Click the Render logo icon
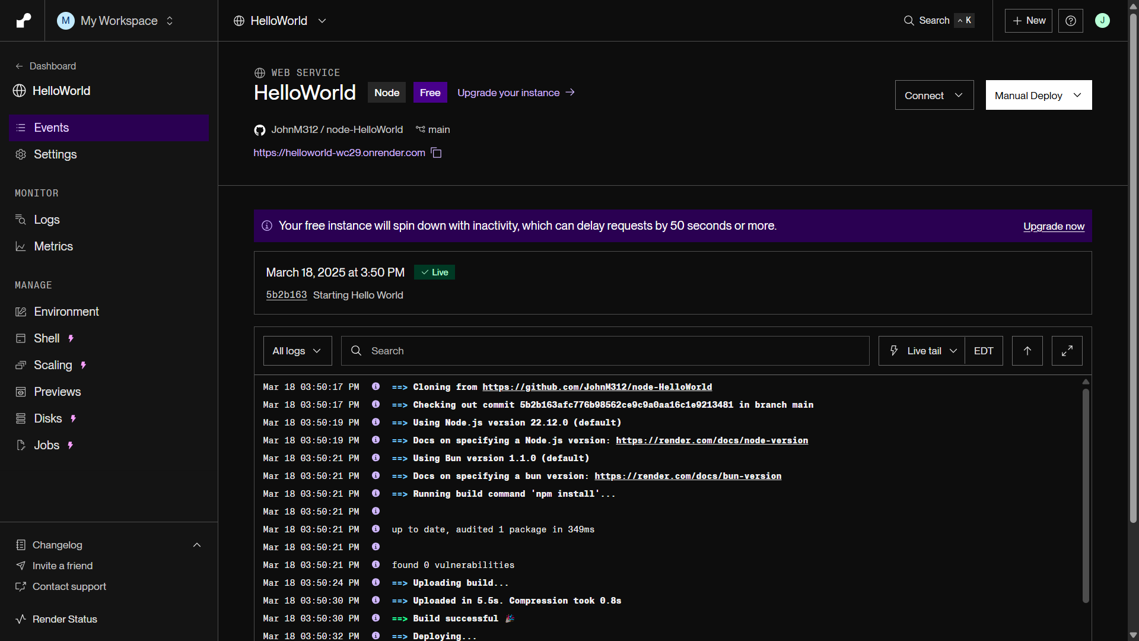This screenshot has height=641, width=1139. point(23,21)
